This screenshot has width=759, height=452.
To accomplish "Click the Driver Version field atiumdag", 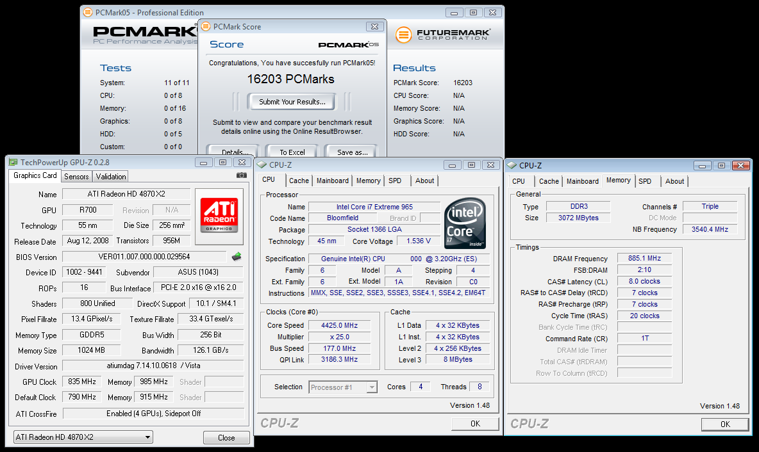I will (x=153, y=366).
